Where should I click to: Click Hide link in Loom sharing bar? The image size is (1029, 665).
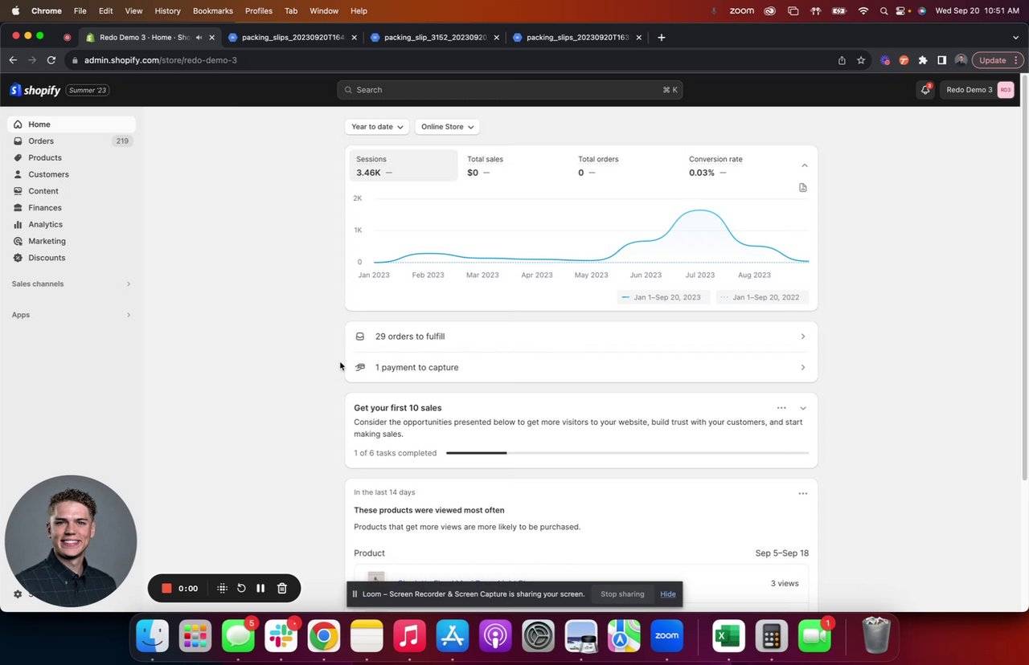tap(668, 594)
